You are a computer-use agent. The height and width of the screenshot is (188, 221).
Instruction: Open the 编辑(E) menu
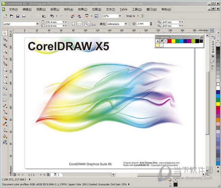[x=27, y=9]
